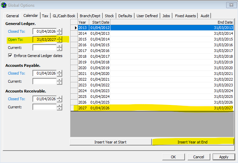
Task: Select the Fixed Assets tab
Action: 186,16
